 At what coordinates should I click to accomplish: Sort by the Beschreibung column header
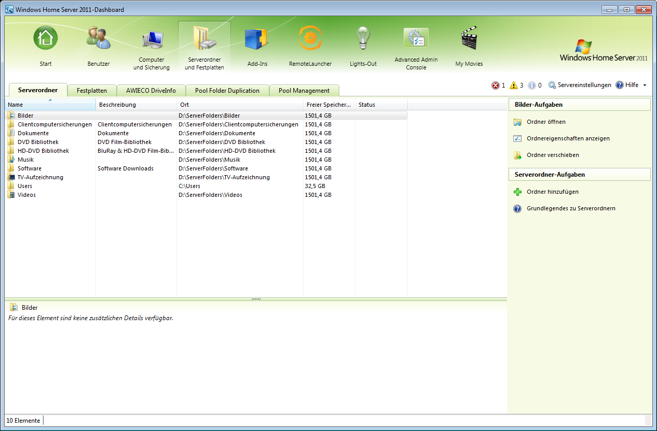136,105
